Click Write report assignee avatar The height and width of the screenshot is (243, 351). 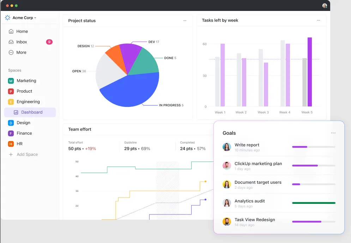[227, 147]
